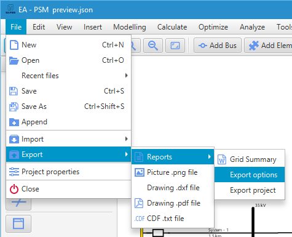Open the Modelling menu

130,27
